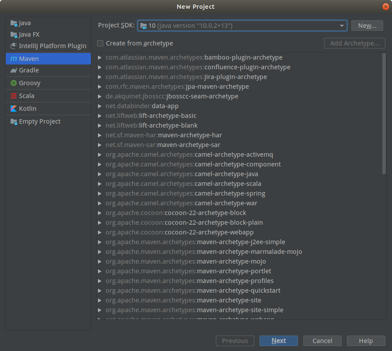This screenshot has height=351, width=392.
Task: Open the Help button
Action: pos(366,341)
